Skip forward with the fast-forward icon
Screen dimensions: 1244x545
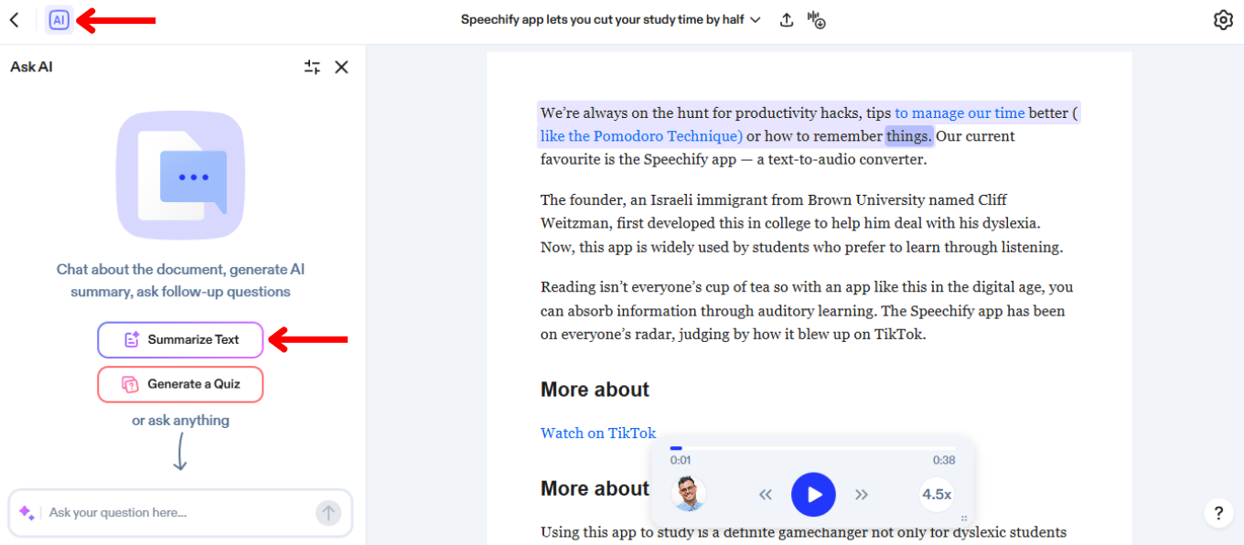[x=861, y=495]
